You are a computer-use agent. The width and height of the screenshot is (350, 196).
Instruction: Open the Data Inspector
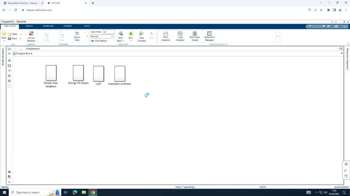(166, 36)
